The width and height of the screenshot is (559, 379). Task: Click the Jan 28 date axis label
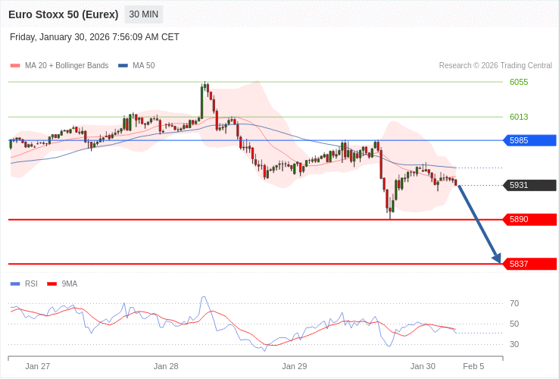166,367
